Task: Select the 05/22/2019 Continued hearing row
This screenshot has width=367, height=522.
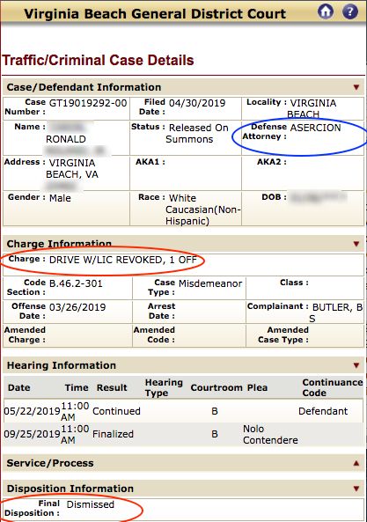Action: click(x=183, y=411)
